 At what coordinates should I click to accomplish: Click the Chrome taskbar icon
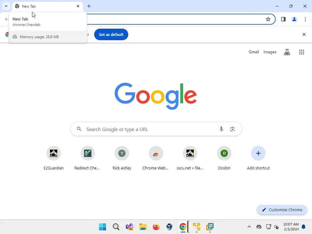pyautogui.click(x=183, y=227)
